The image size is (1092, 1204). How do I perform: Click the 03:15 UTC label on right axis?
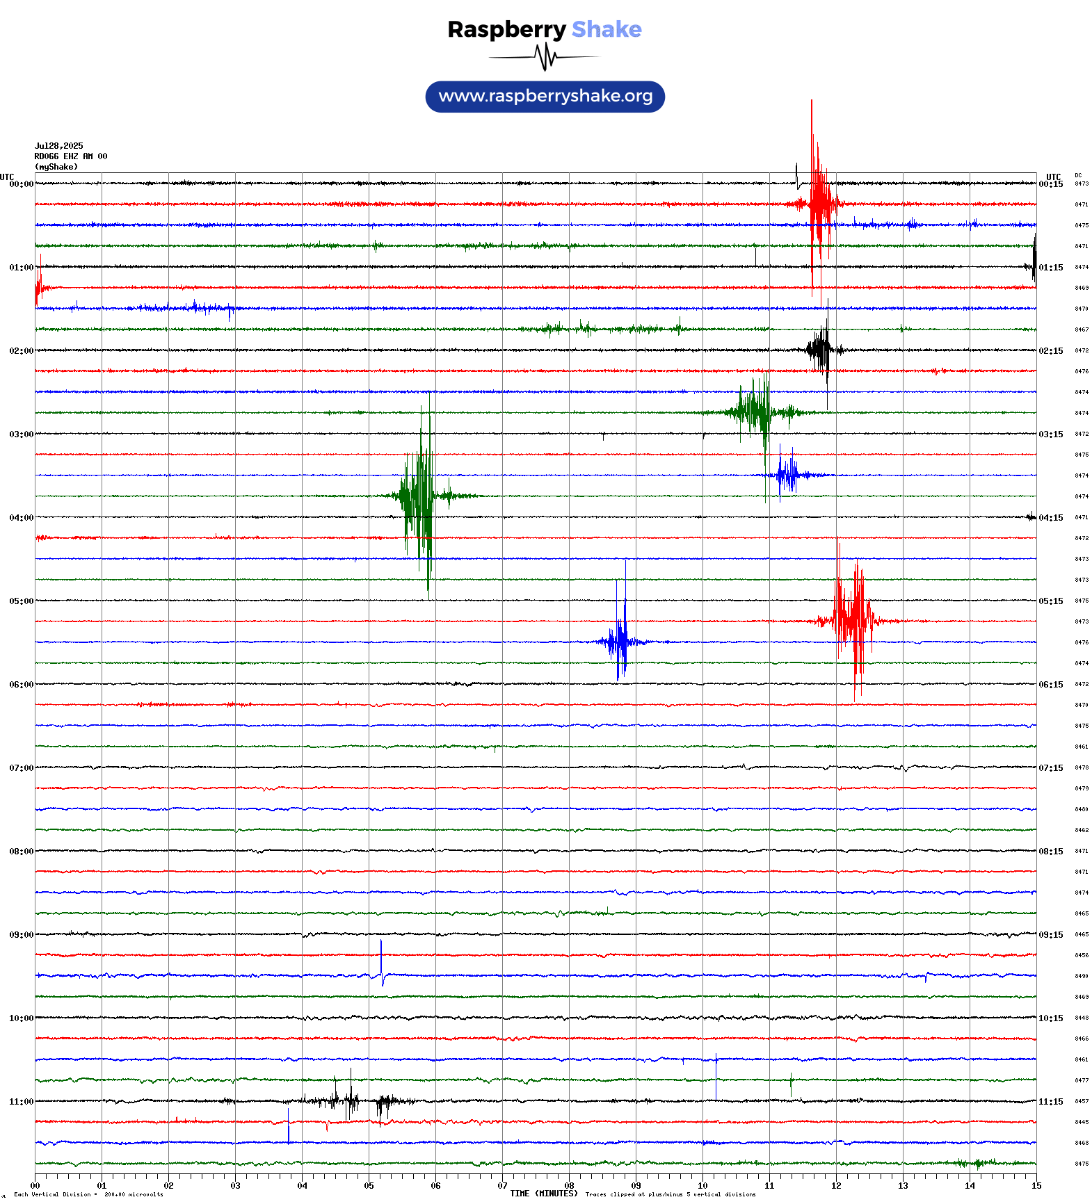(x=1050, y=434)
